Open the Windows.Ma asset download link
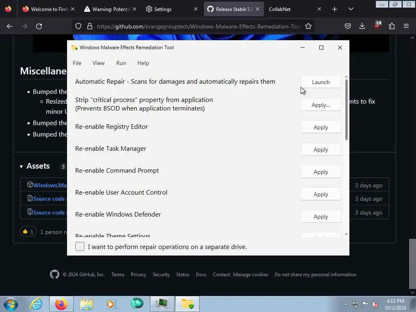 click(50, 185)
